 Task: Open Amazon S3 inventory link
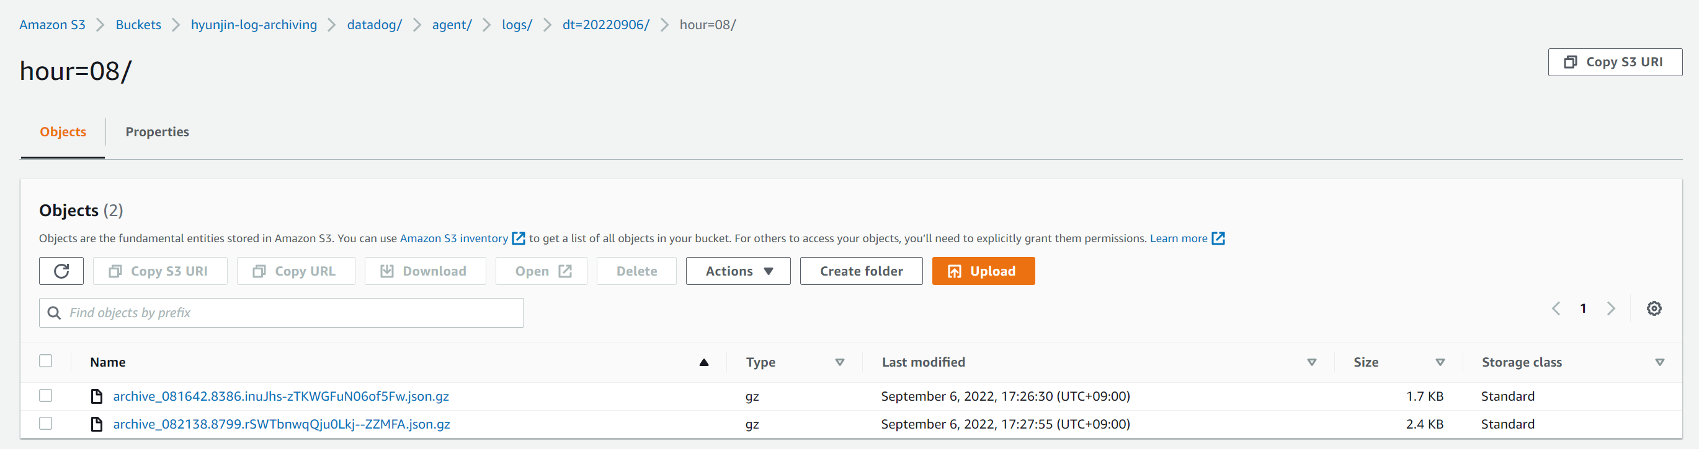click(x=454, y=238)
